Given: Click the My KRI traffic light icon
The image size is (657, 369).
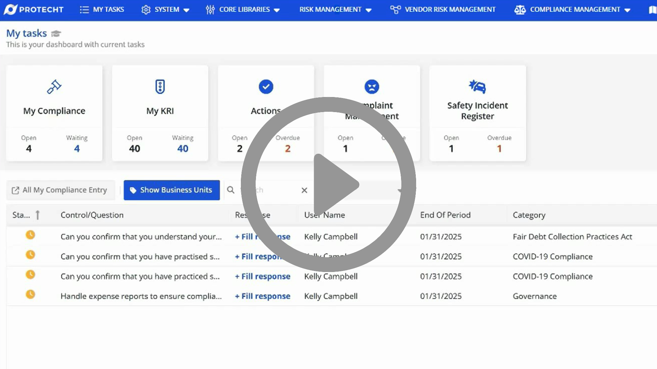Looking at the screenshot, I should coord(160,87).
